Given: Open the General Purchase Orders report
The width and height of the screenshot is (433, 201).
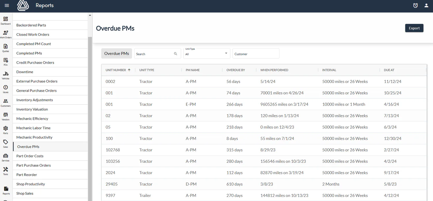Looking at the screenshot, I should pyautogui.click(x=50, y=91).
